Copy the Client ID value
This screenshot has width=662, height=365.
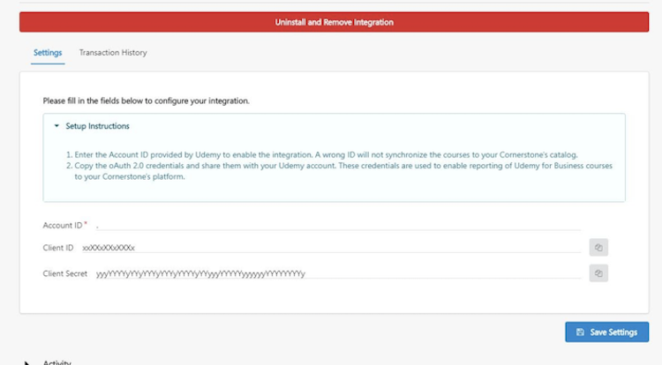598,248
